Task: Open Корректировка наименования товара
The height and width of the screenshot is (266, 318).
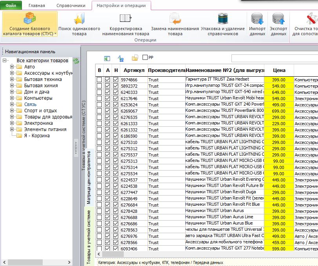Action: (x=126, y=24)
